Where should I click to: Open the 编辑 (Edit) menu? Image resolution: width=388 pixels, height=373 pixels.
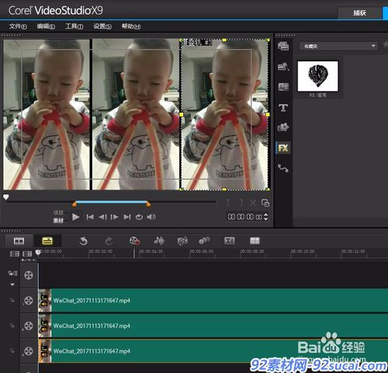tap(46, 26)
